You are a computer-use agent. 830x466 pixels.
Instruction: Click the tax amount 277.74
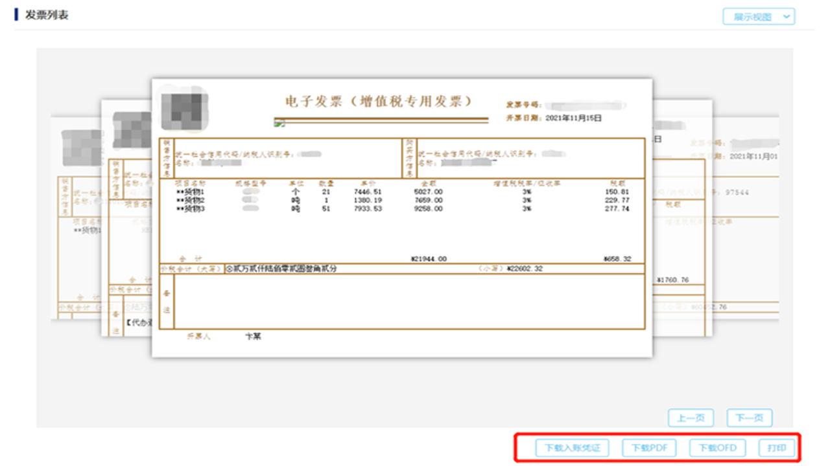coord(616,209)
